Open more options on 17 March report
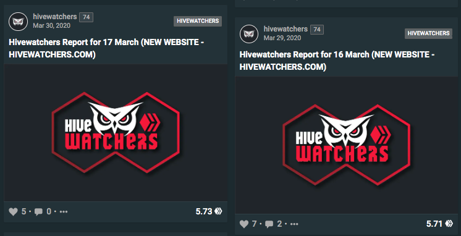The height and width of the screenshot is (236, 461). point(64,212)
